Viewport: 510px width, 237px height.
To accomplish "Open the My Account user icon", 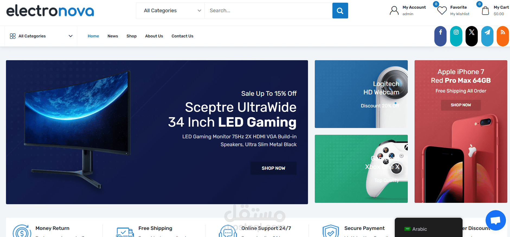I will [x=394, y=11].
